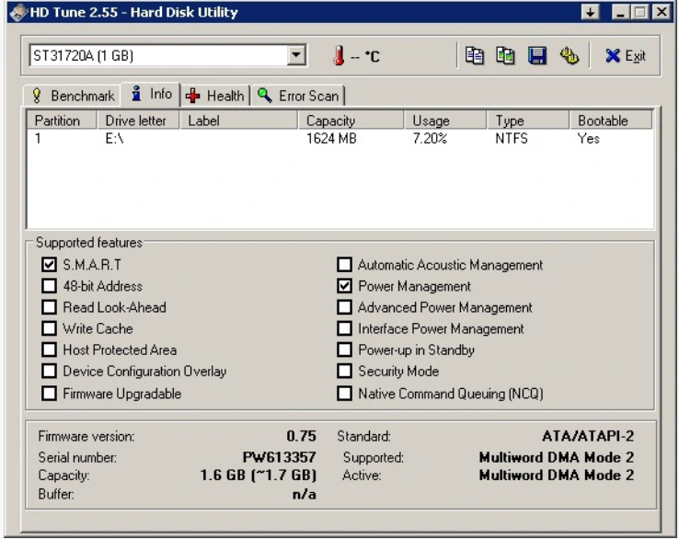
Task: Click the down-arrow tray button in title bar
Action: [591, 12]
